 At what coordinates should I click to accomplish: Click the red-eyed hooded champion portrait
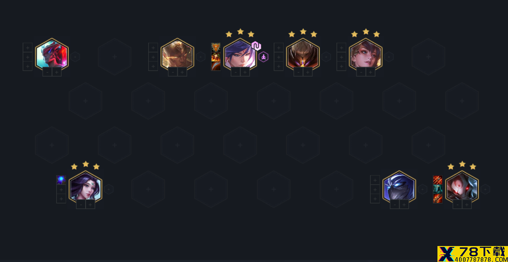pos(462,188)
